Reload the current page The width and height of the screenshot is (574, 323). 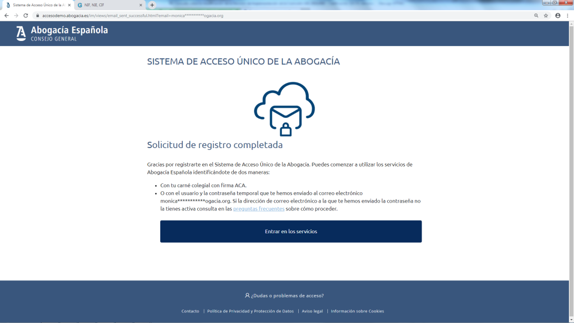click(25, 16)
